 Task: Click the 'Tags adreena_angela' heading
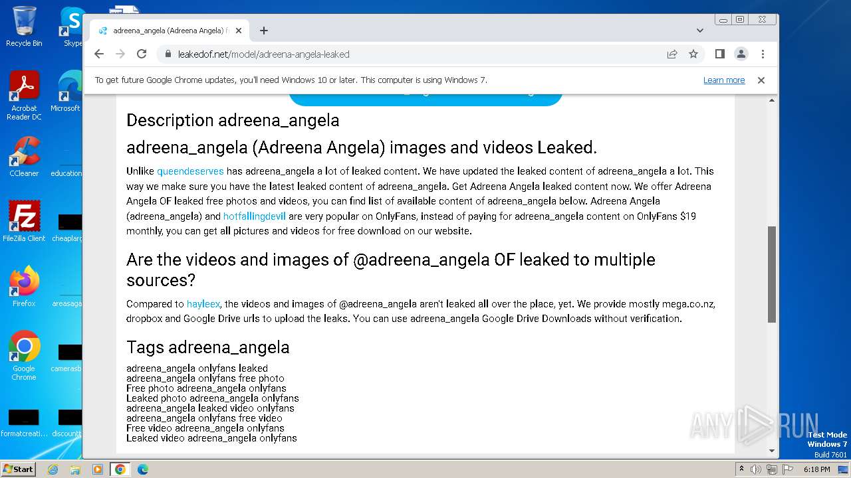pyautogui.click(x=207, y=347)
